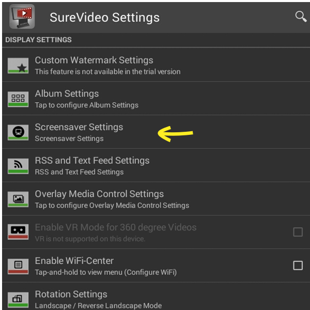
Task: Open Album Settings entry
Action: tap(156, 98)
